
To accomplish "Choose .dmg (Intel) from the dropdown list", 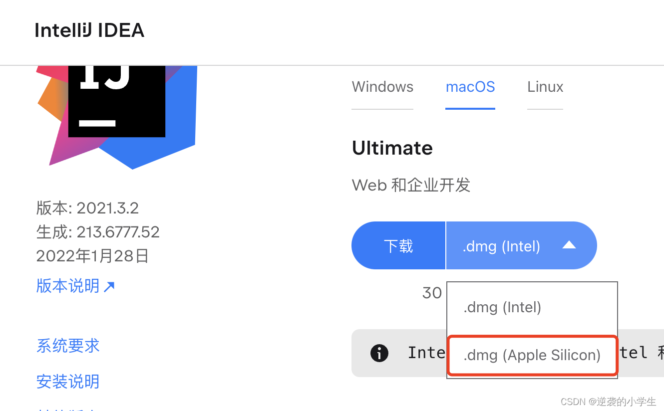I will coord(502,307).
